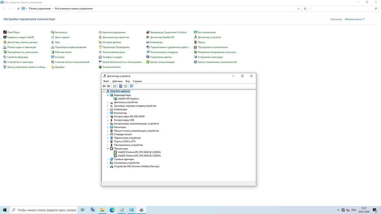
Task: Open the Справка menu in Device Manager
Action: coord(137,81)
